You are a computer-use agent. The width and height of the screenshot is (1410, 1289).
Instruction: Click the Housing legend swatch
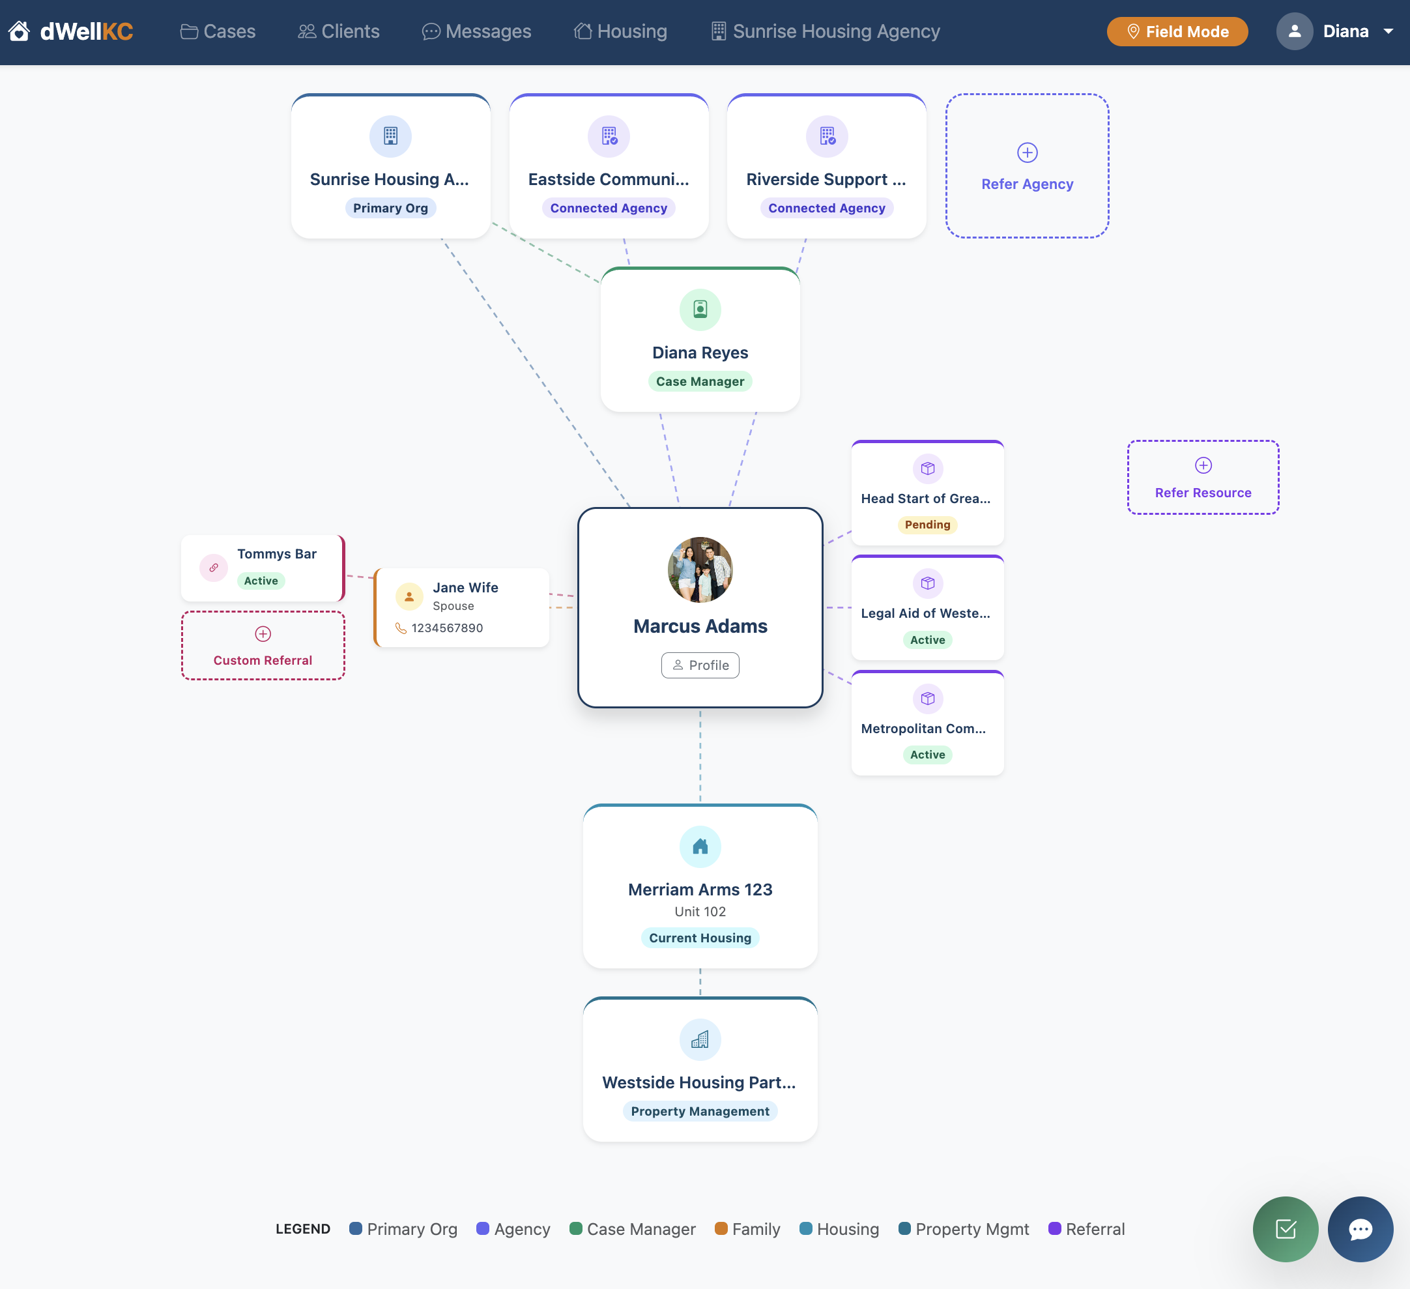[x=806, y=1229]
